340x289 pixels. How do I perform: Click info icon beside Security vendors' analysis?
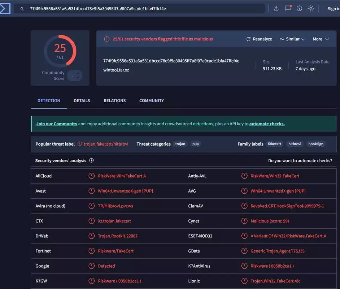(92, 160)
